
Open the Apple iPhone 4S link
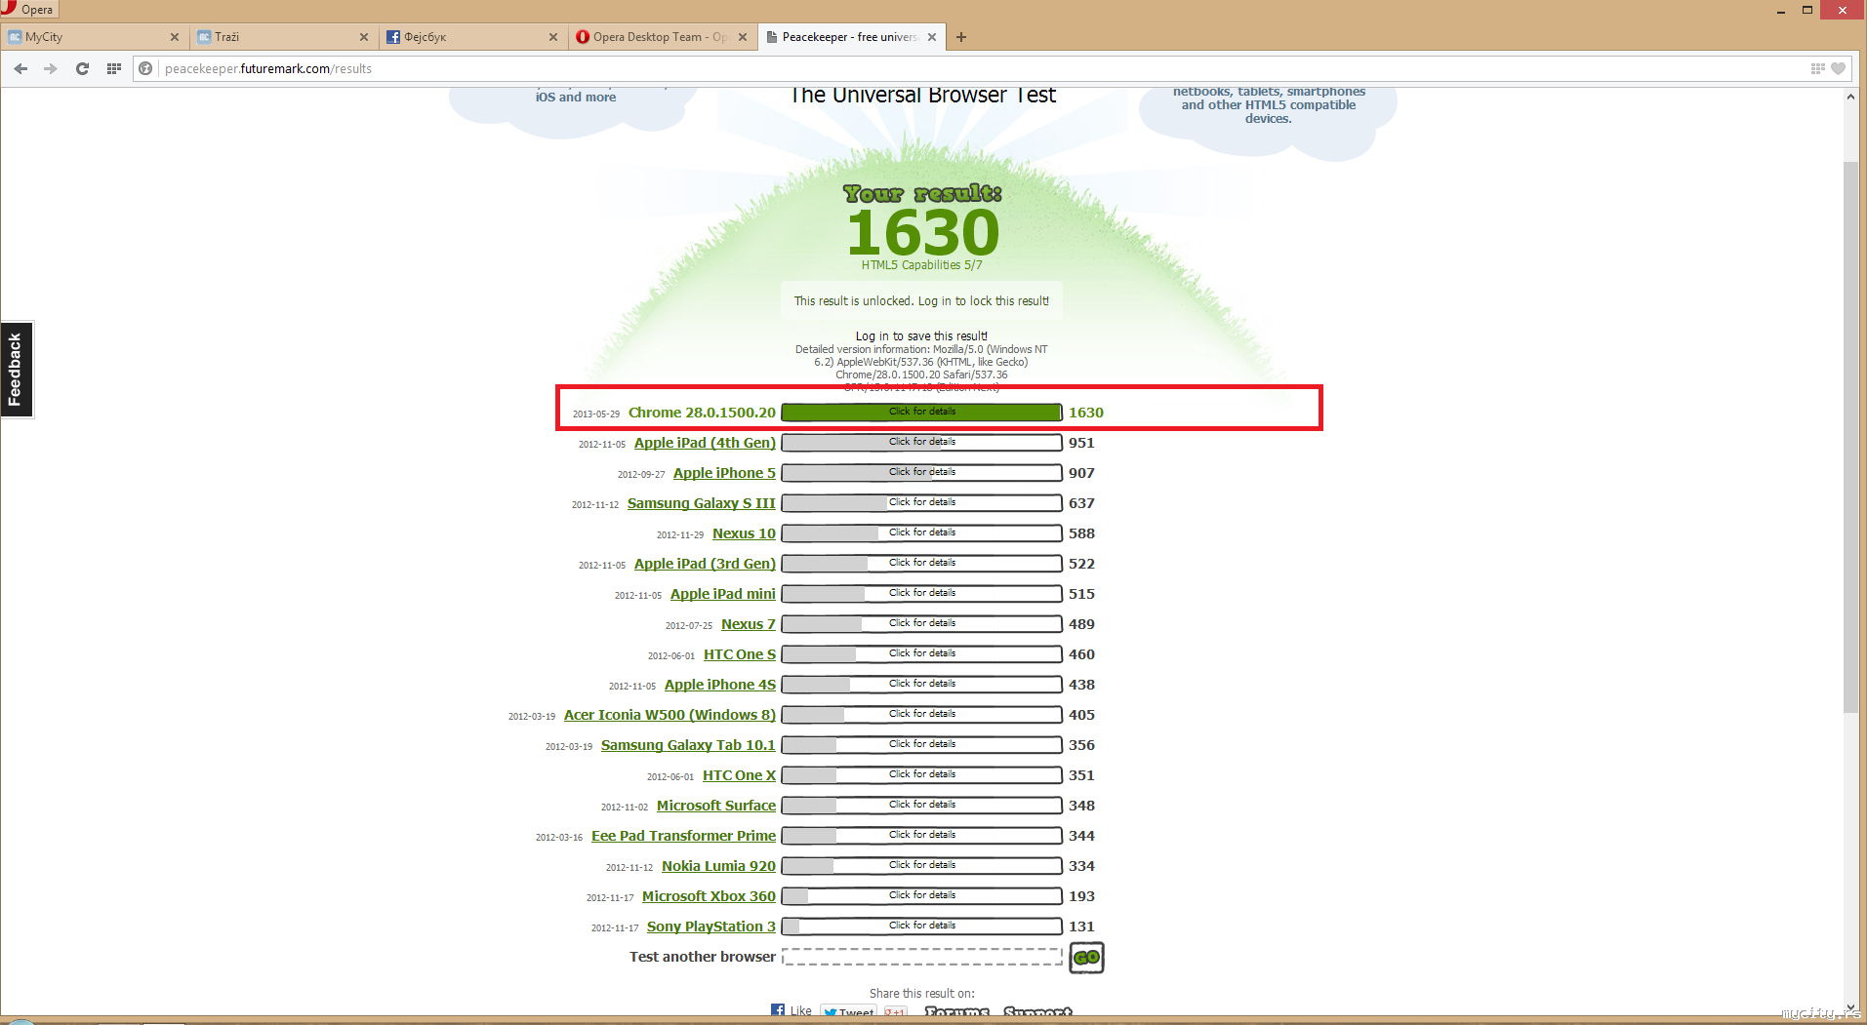tap(720, 685)
